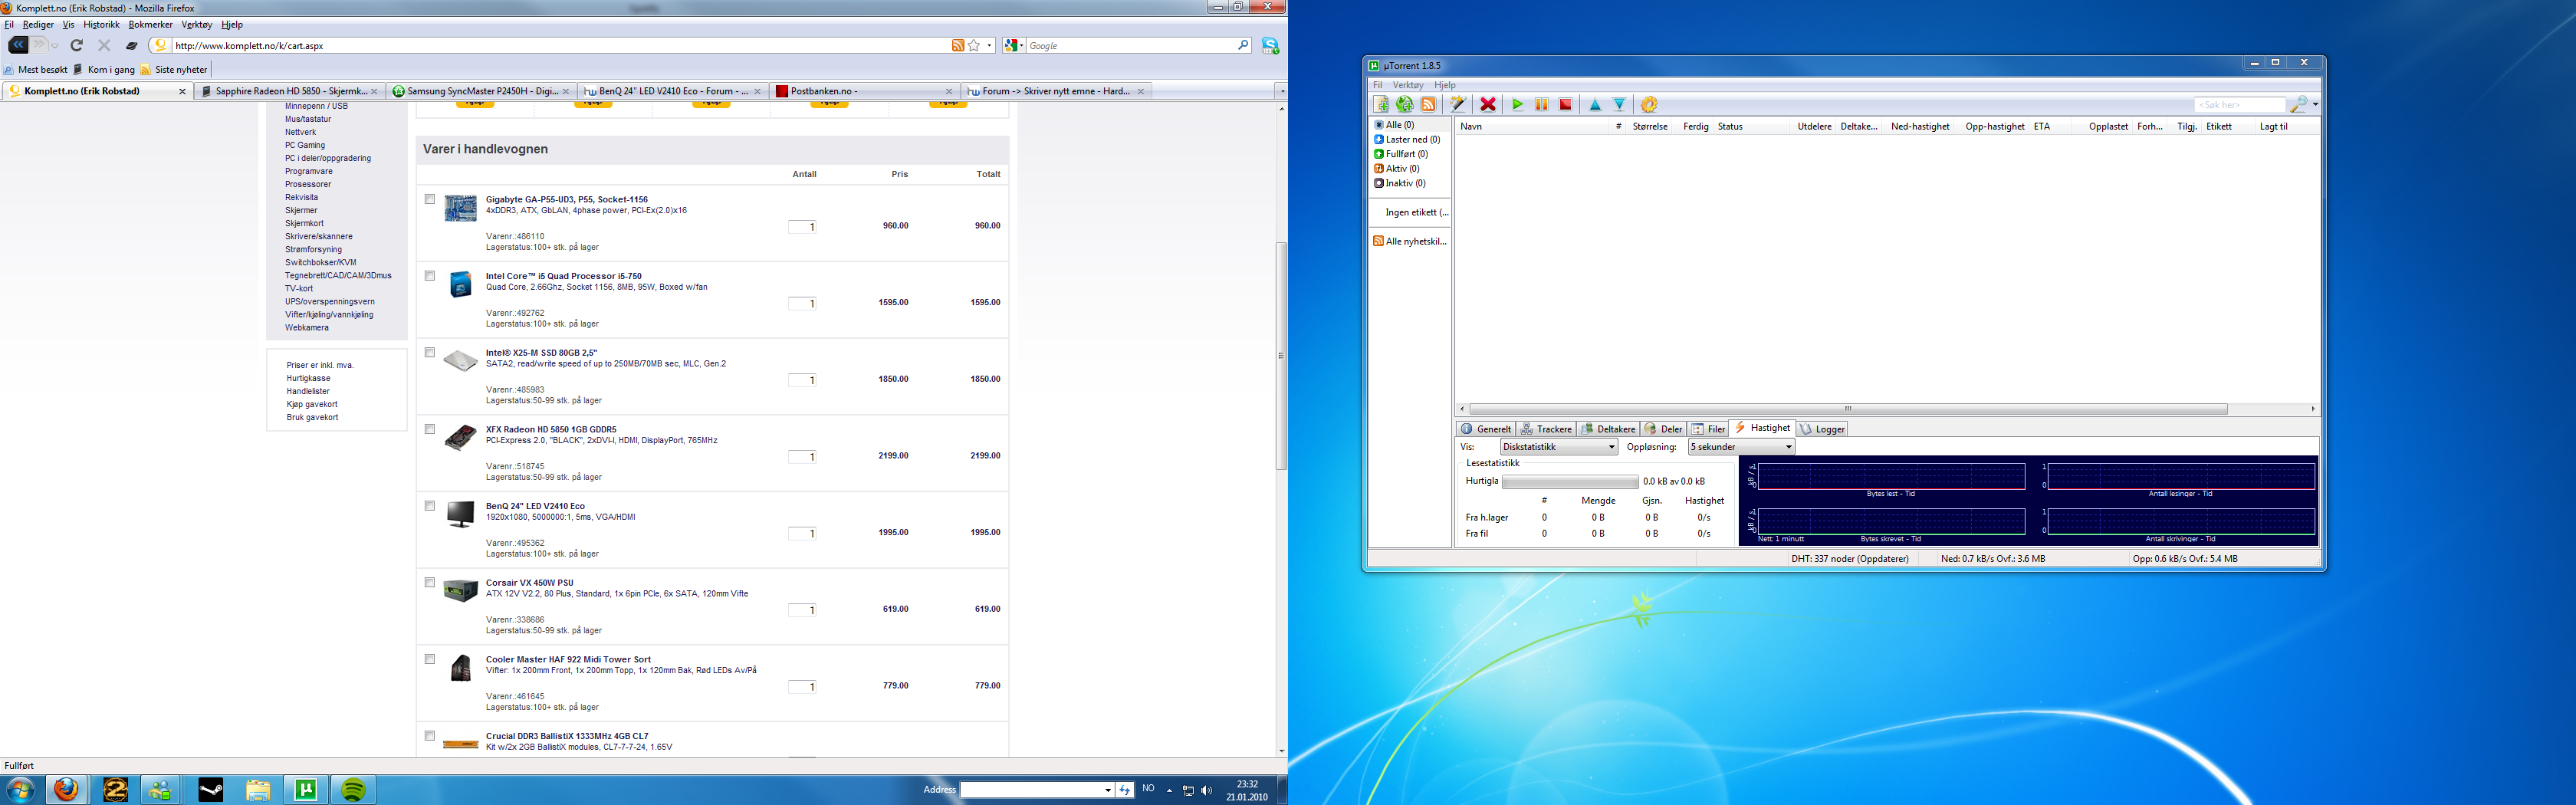Click Firefox Back navigation button
The width and height of the screenshot is (2576, 805).
tap(18, 45)
